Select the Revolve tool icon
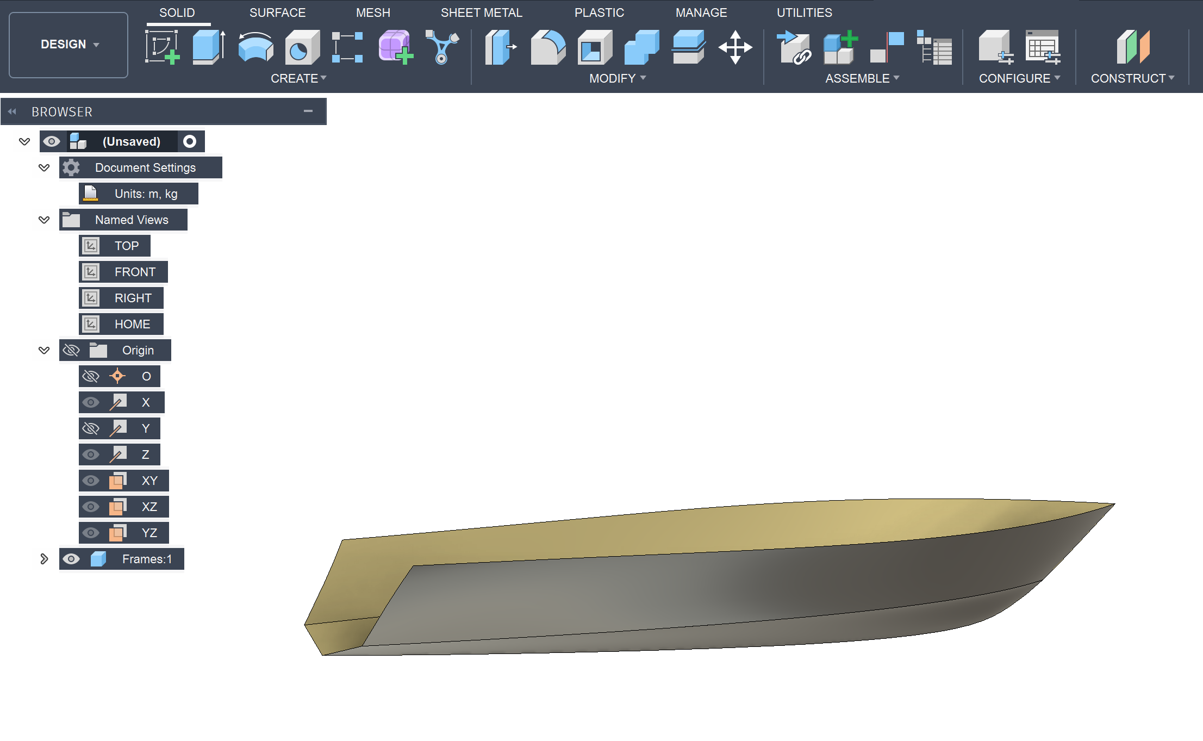 [x=255, y=47]
